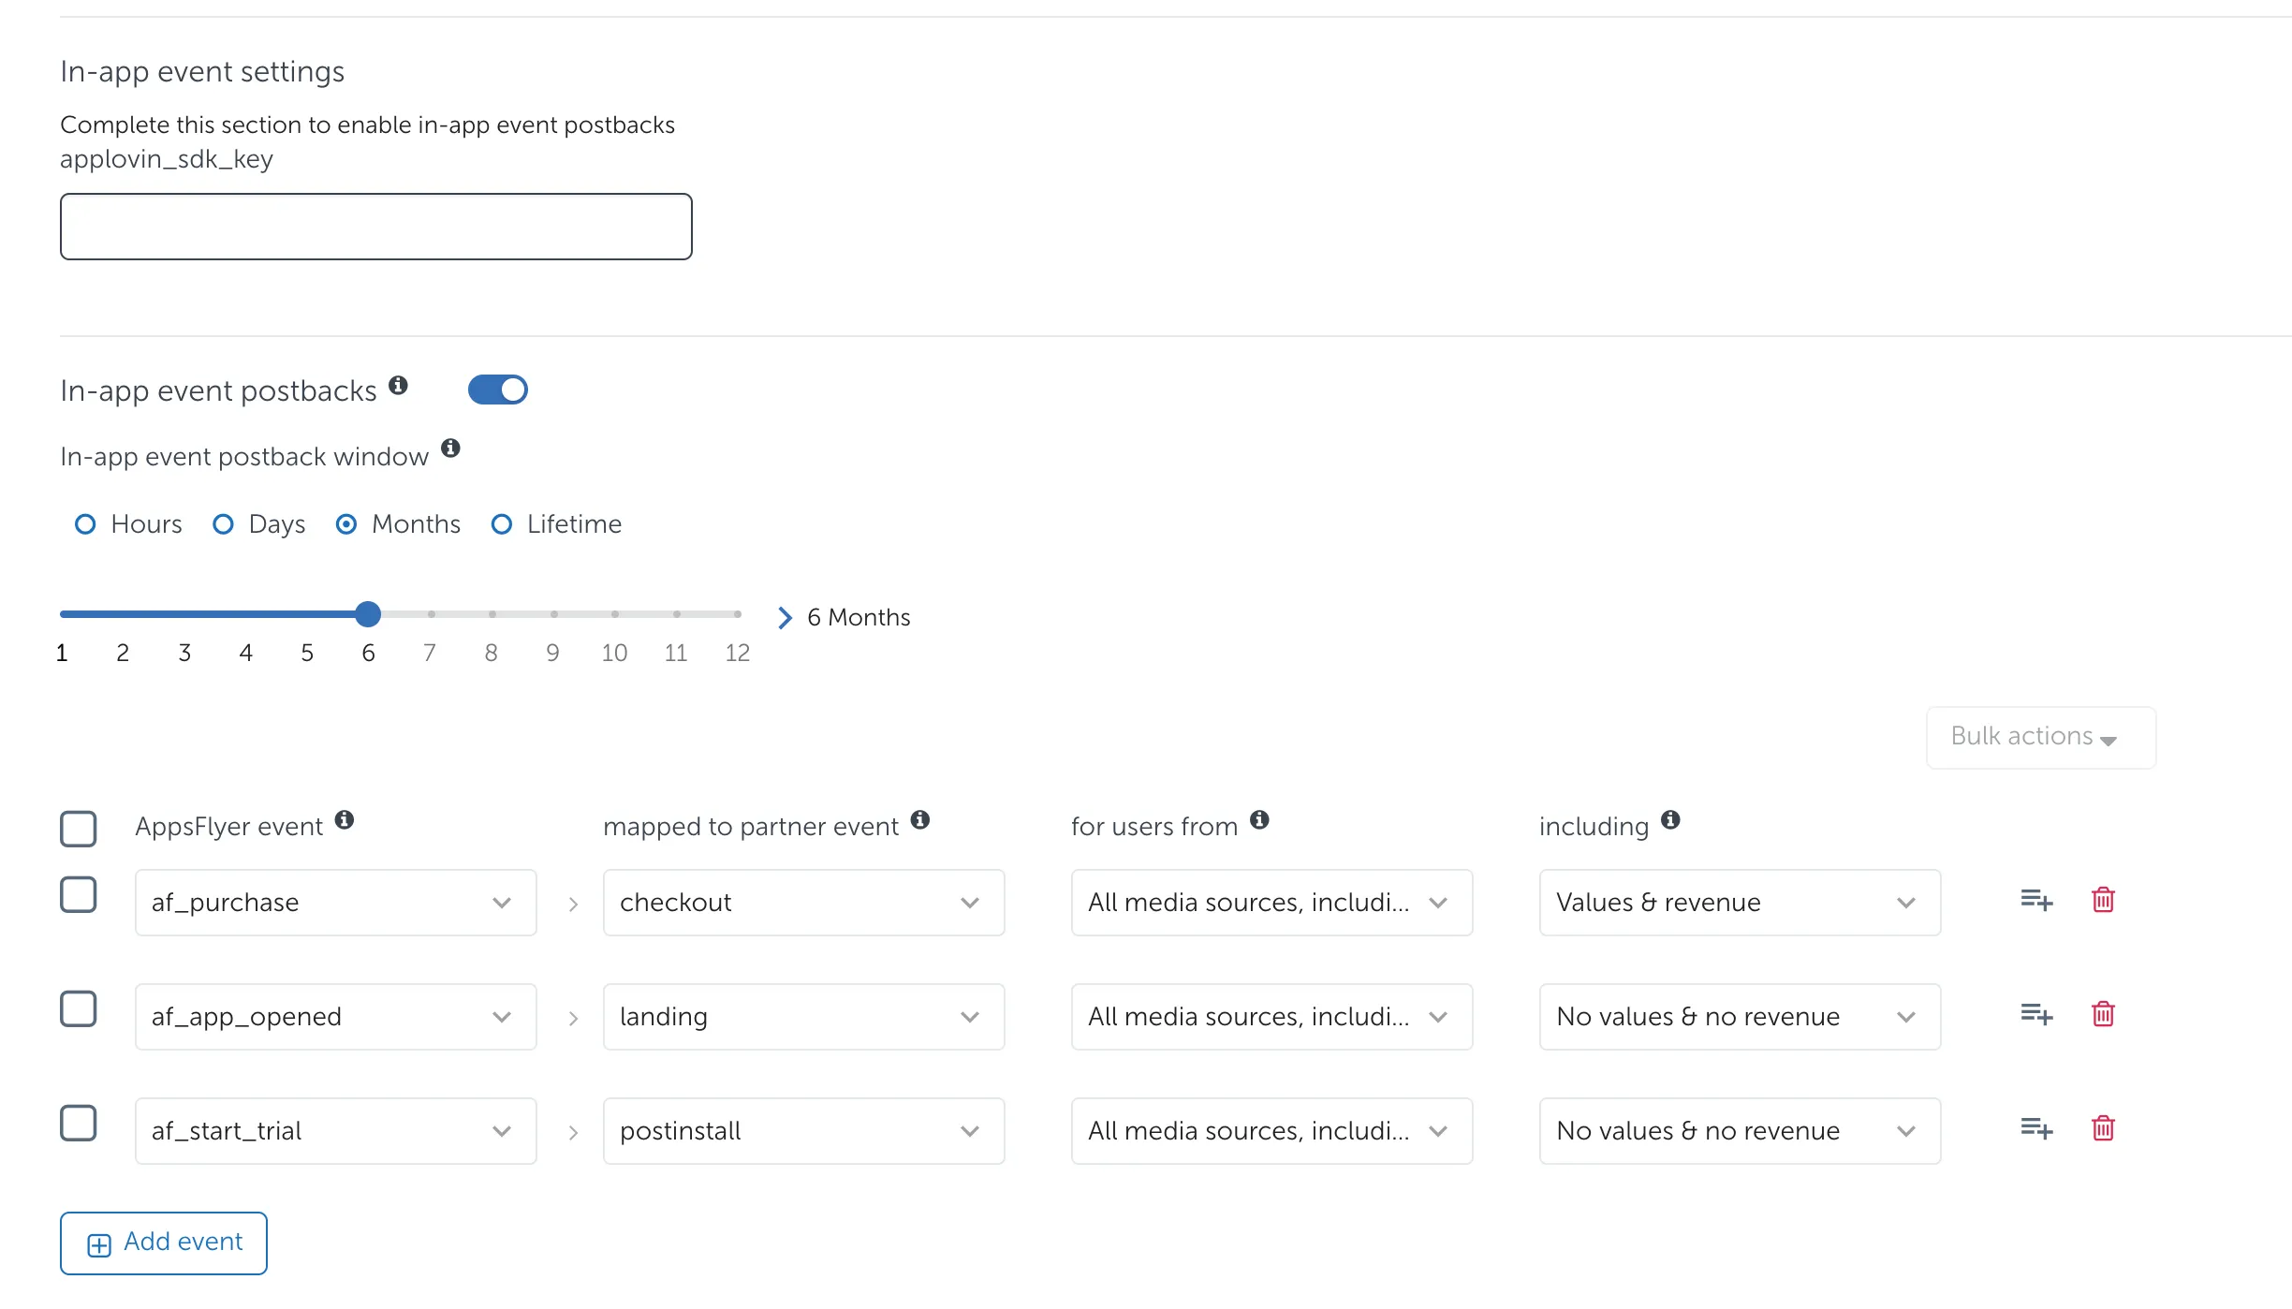
Task: Click add-condition icon in af_app_opened row
Action: pos(2036,1015)
